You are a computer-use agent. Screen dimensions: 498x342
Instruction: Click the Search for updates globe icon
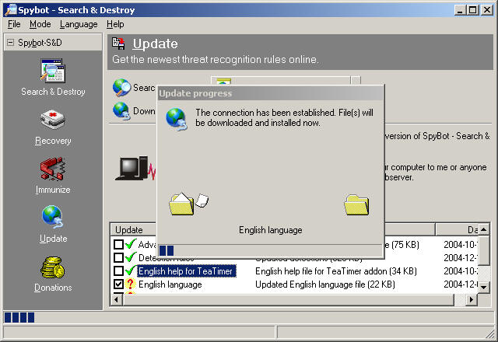[x=121, y=88]
